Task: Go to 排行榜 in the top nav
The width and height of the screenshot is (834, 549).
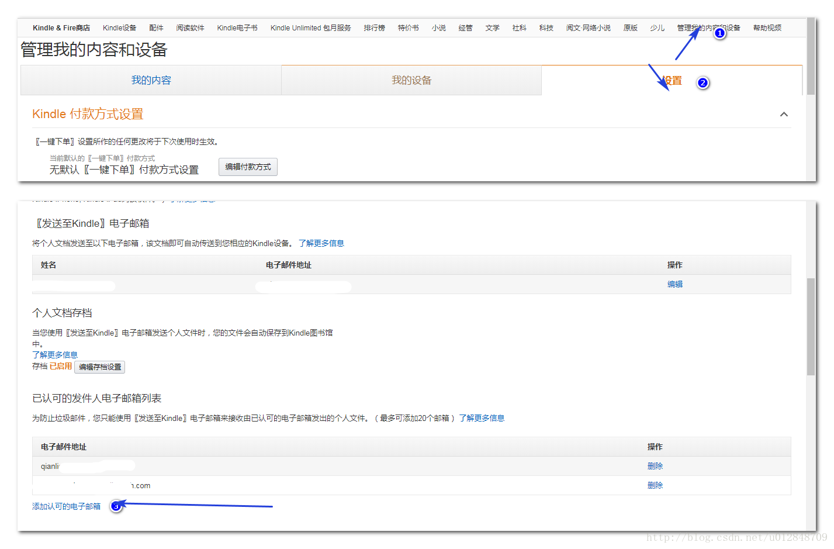Action: click(x=374, y=28)
